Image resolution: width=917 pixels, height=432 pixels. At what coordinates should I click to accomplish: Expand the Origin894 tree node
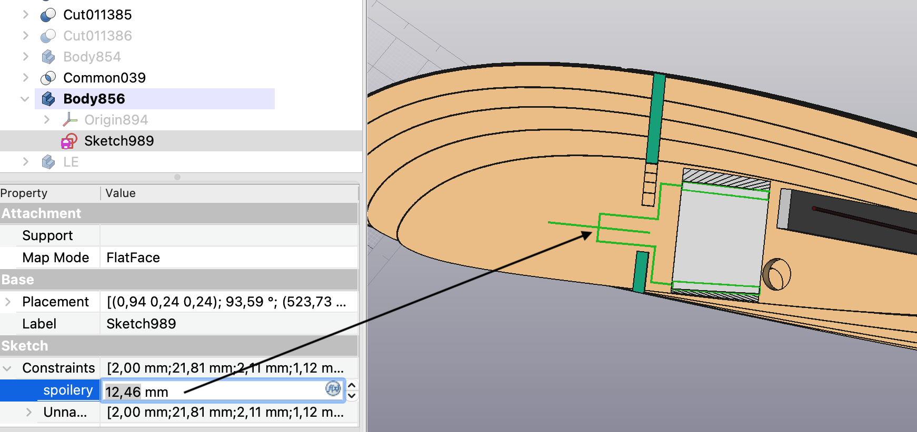(47, 120)
